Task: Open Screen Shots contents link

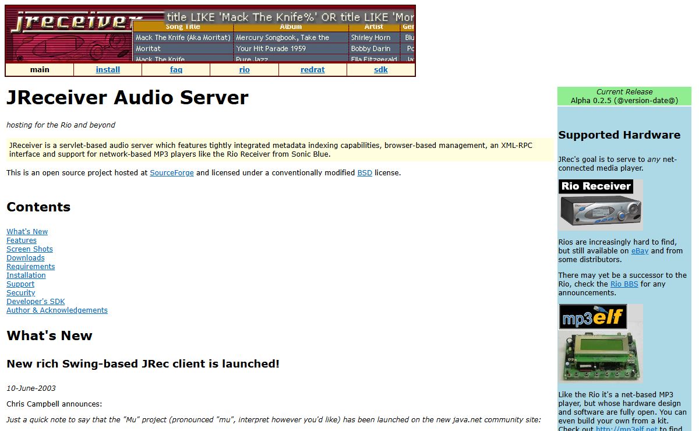Action: (30, 249)
